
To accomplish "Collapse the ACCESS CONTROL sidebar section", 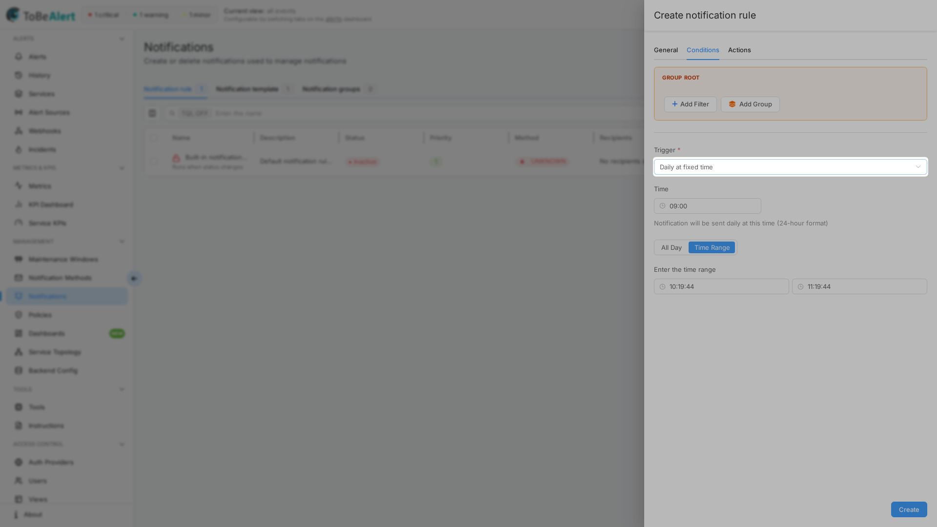I will click(122, 445).
